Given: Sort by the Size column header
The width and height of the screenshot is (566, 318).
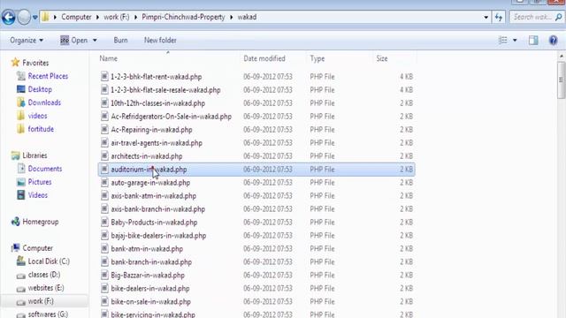Looking at the screenshot, I should (x=394, y=58).
